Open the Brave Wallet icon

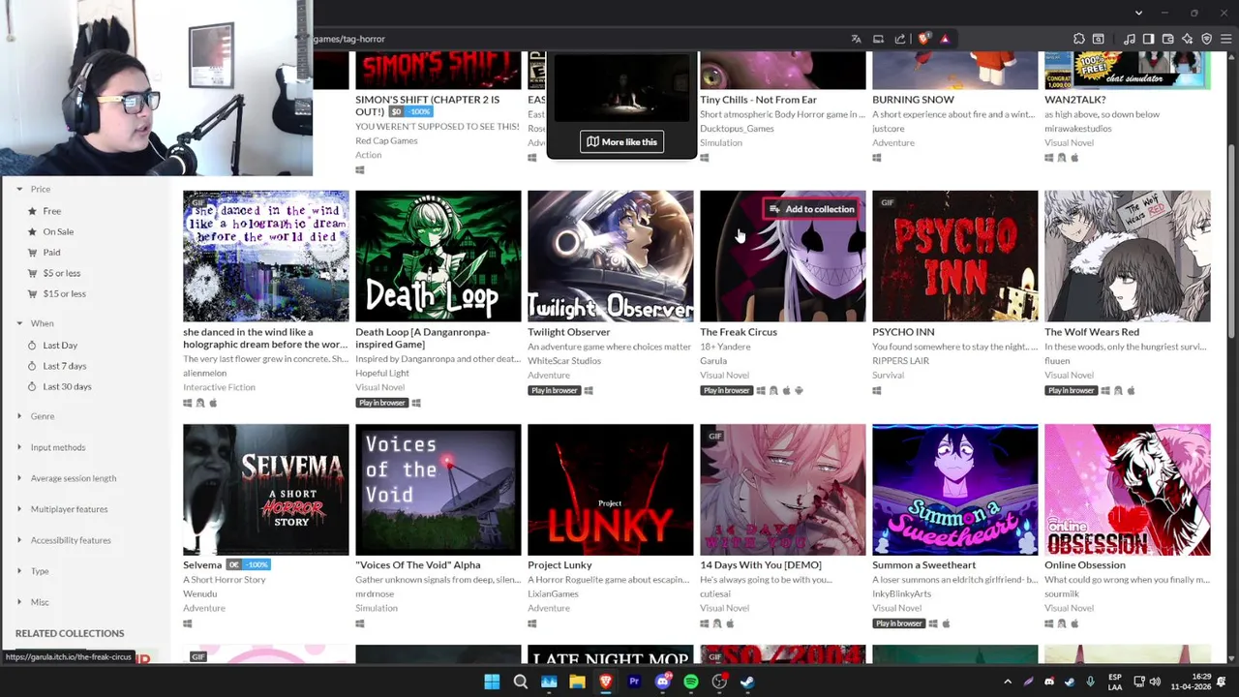click(x=1167, y=39)
